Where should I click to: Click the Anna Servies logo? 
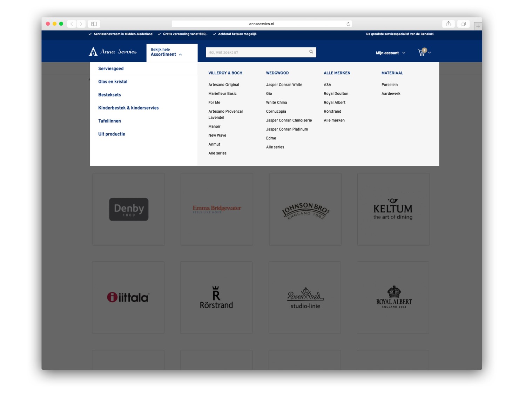pos(113,51)
